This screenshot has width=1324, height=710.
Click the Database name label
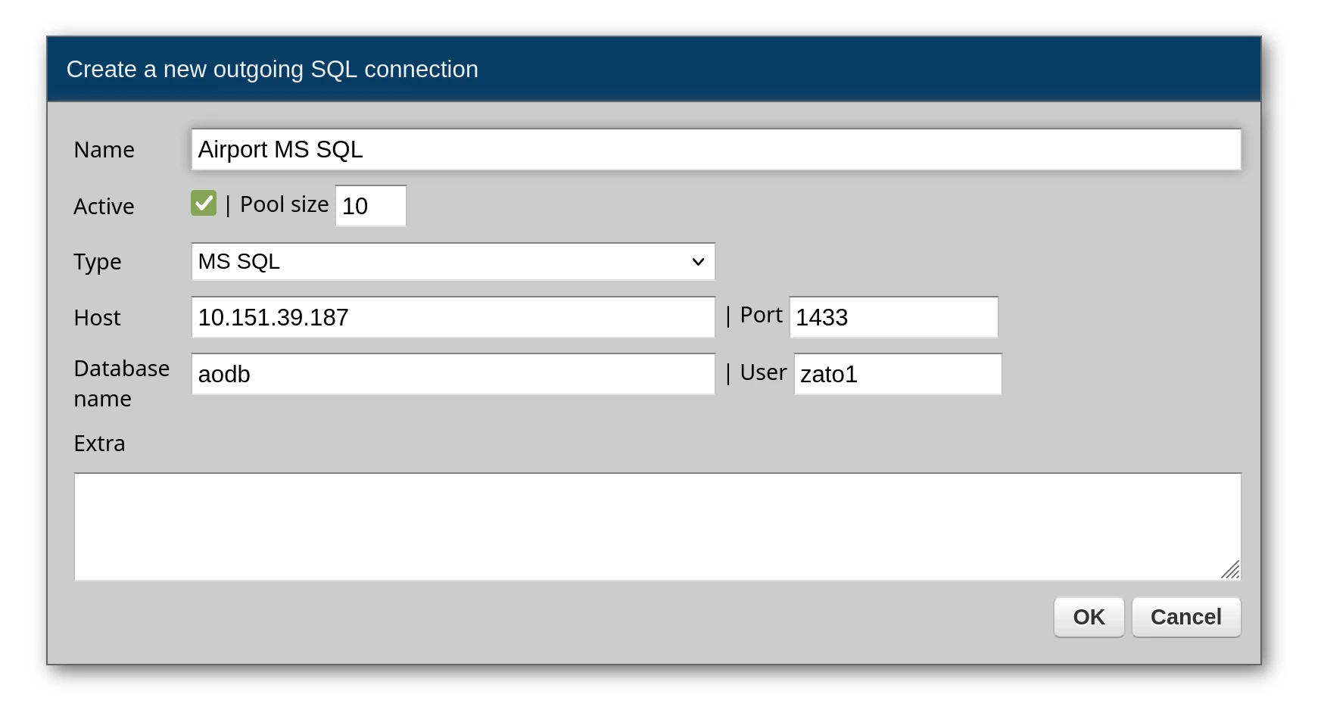[x=121, y=383]
